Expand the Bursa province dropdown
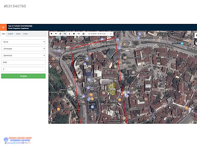Image resolution: width=197 pixels, height=148 pixels. point(24,42)
